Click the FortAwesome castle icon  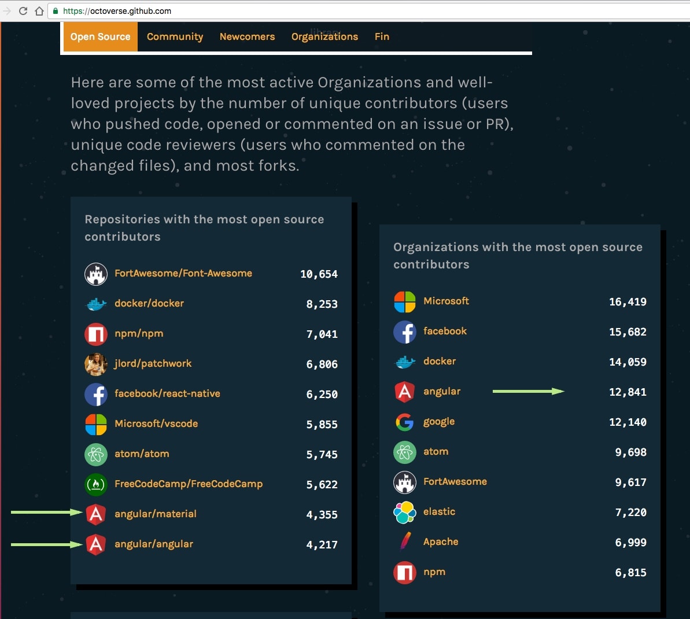point(96,274)
